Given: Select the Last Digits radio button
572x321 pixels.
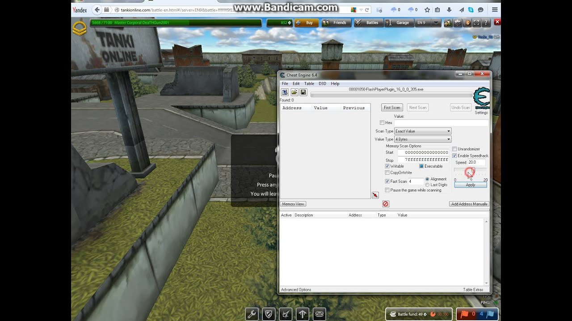Looking at the screenshot, I should coord(427,185).
